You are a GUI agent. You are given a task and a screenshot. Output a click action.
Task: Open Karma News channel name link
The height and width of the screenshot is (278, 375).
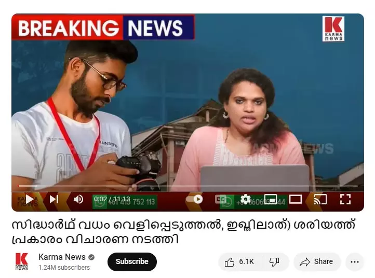62,257
